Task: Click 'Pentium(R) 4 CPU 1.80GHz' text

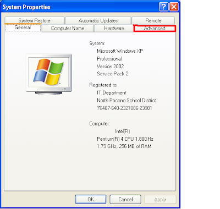Action: [x=125, y=139]
